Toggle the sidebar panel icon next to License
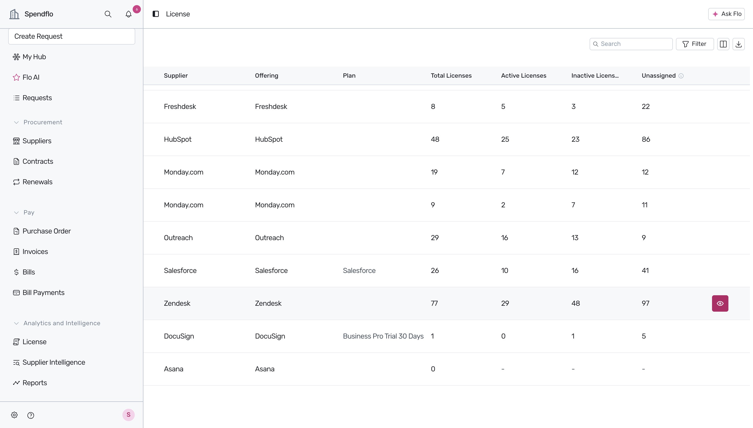 pos(156,14)
